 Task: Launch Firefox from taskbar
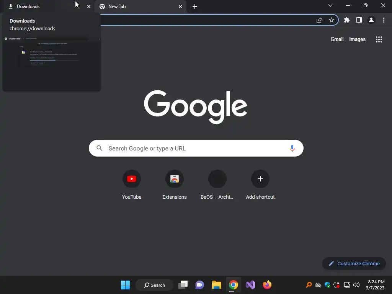point(267,285)
